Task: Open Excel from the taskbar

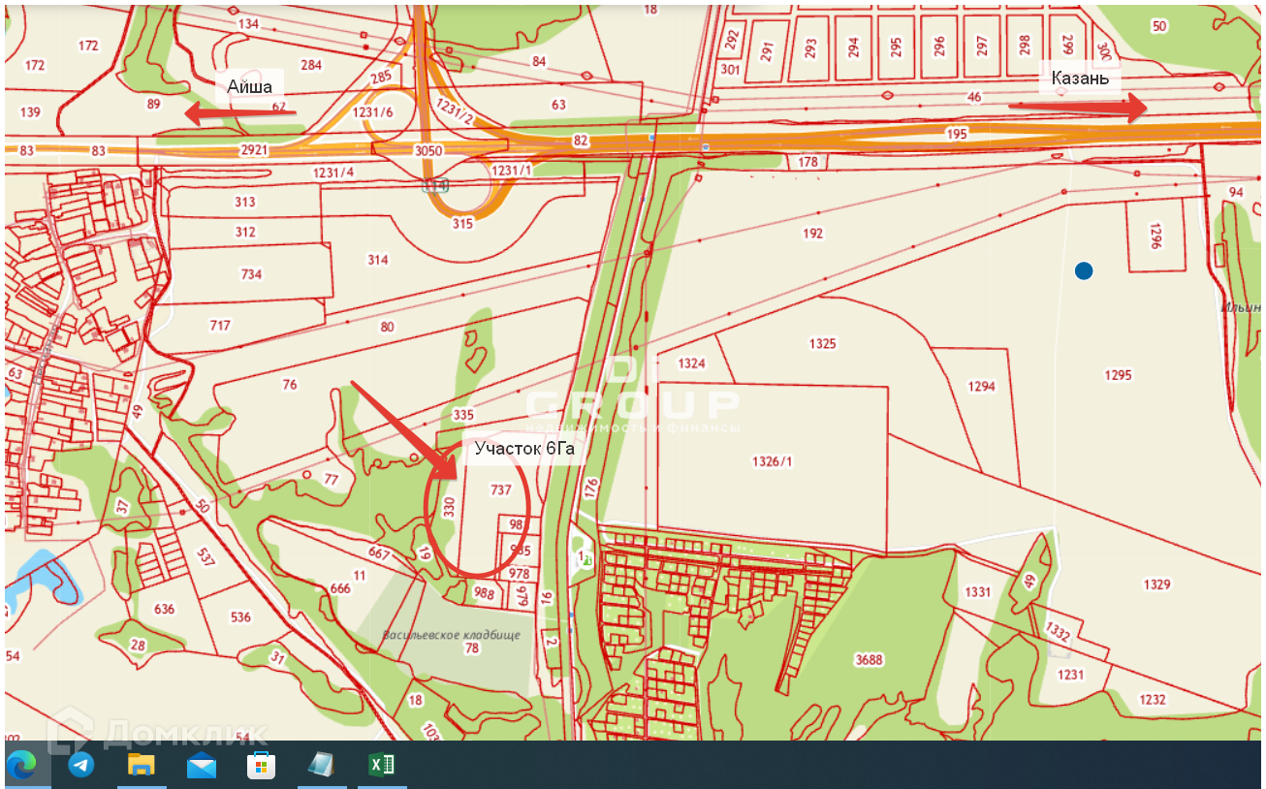Action: 382,765
